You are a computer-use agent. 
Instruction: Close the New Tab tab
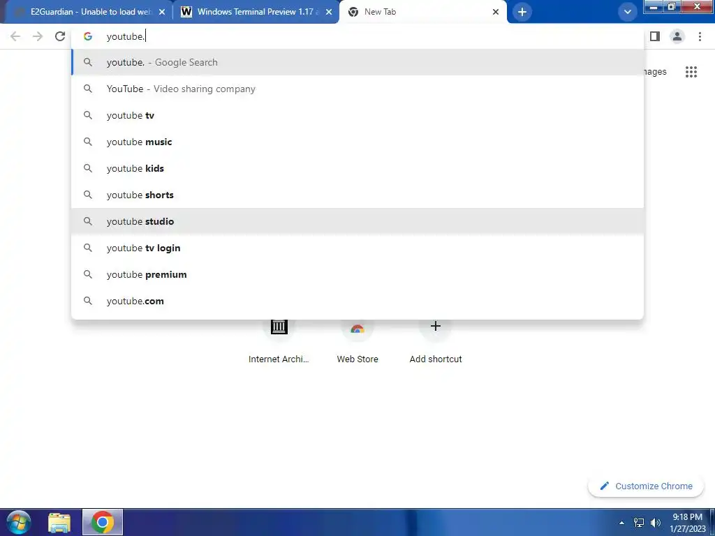tap(496, 13)
